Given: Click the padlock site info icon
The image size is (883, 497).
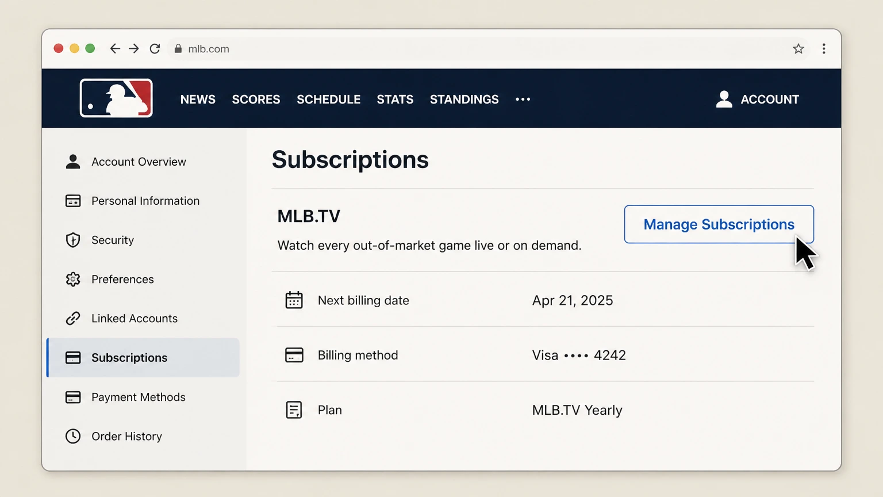Looking at the screenshot, I should (178, 49).
